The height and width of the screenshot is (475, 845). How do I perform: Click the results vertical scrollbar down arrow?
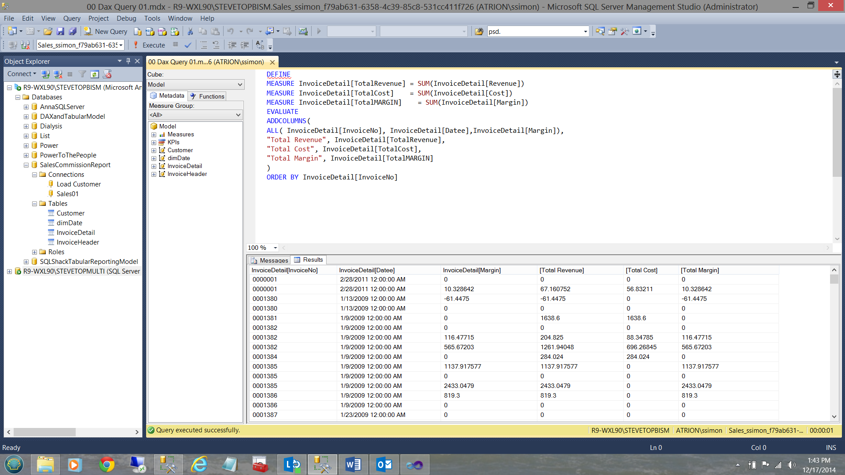click(834, 417)
